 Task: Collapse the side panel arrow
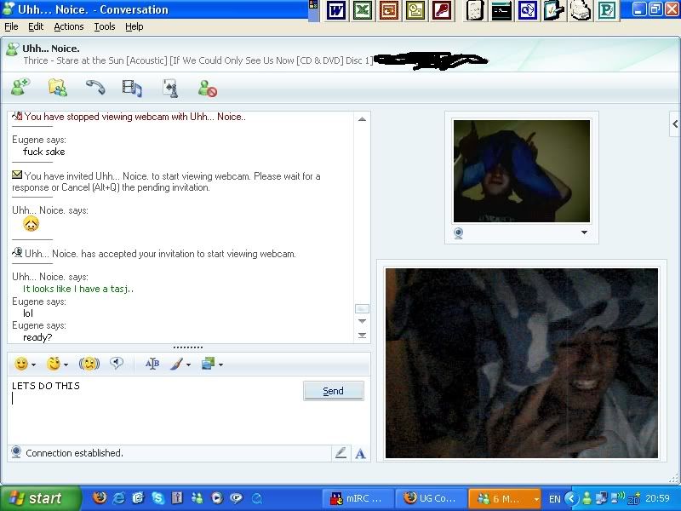click(675, 123)
